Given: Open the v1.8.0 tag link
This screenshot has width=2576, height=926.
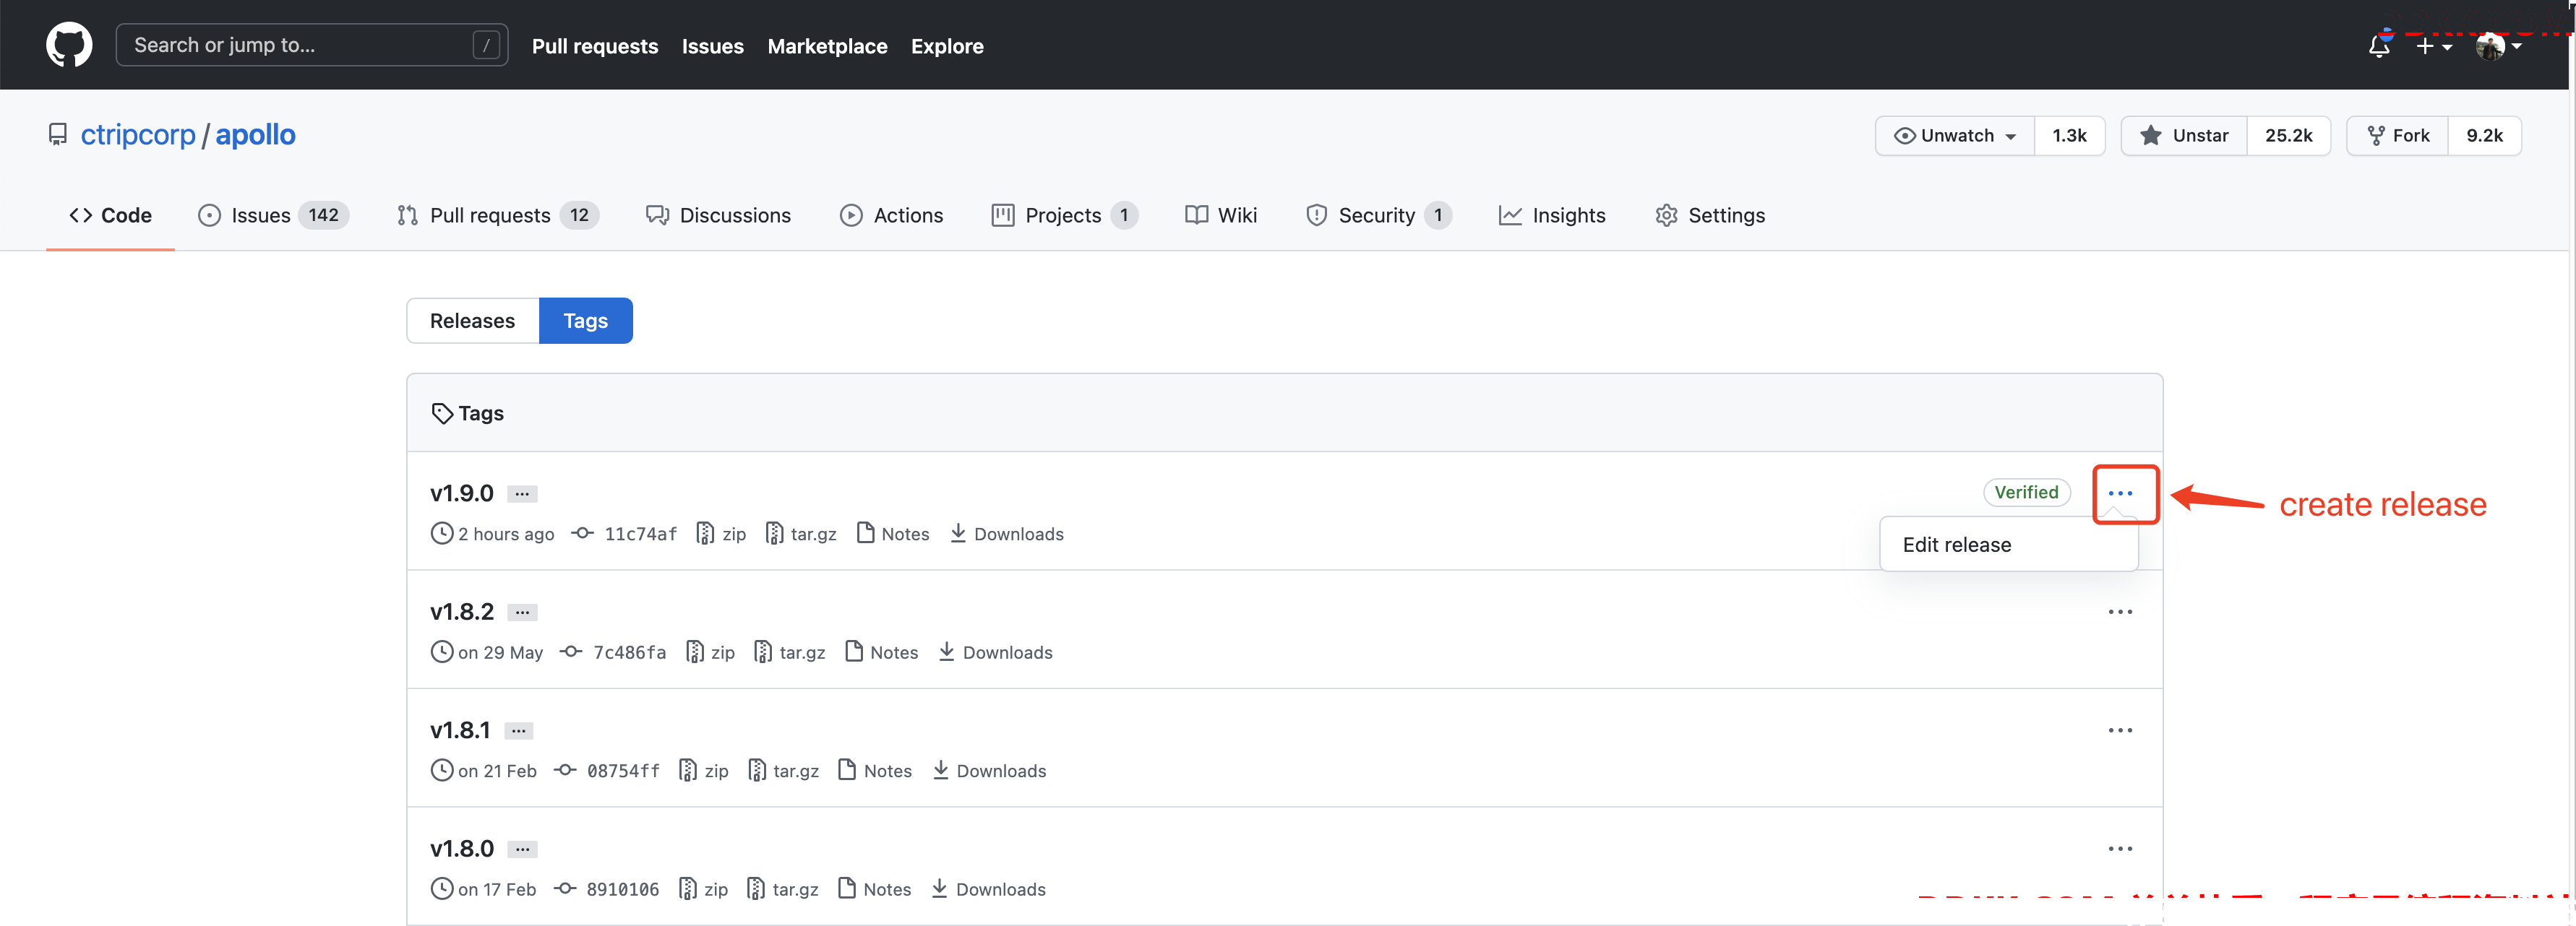Looking at the screenshot, I should click(x=461, y=849).
